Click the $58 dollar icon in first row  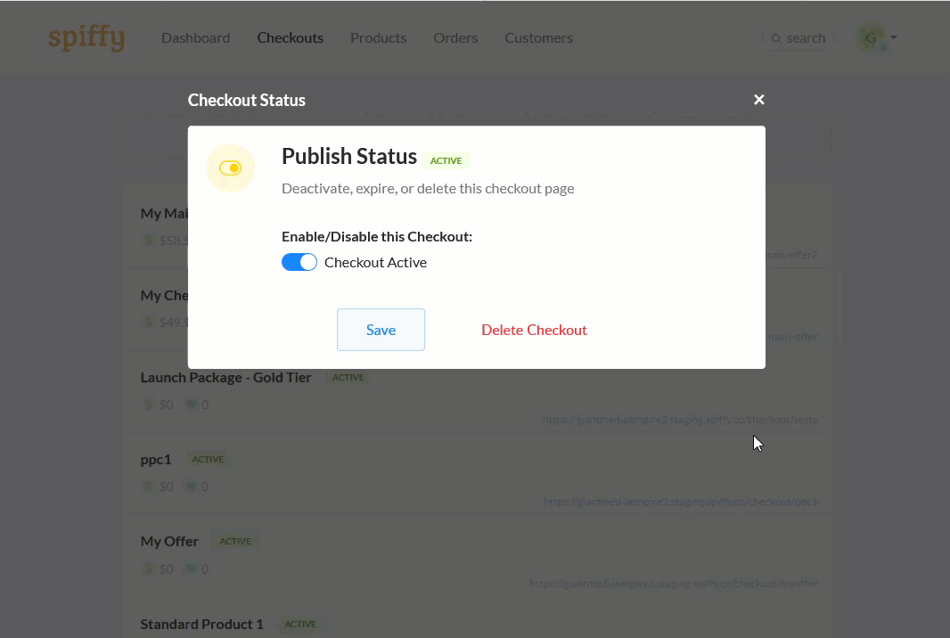coord(149,241)
